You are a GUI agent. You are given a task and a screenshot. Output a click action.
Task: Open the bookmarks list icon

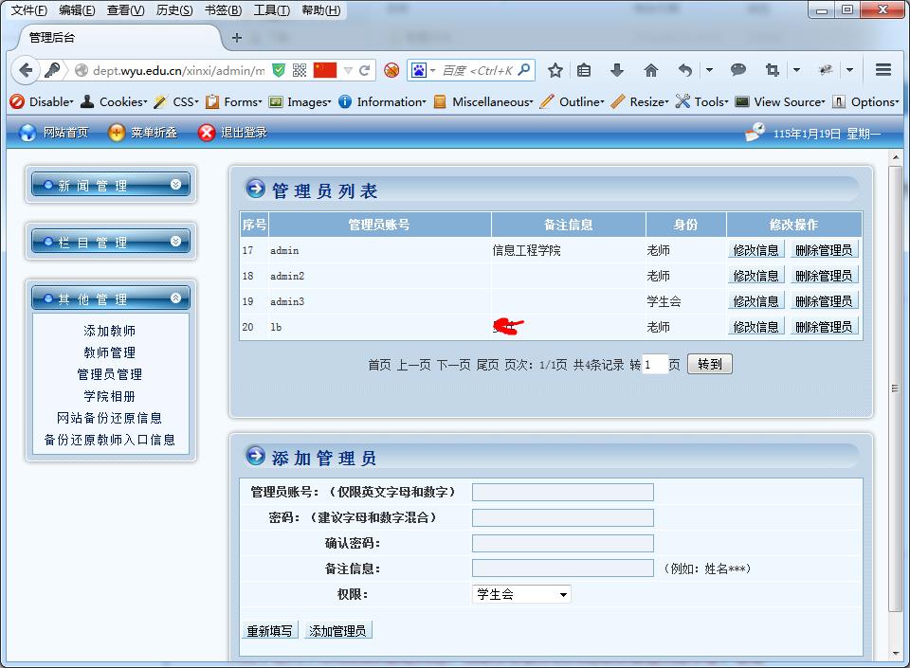coord(584,71)
